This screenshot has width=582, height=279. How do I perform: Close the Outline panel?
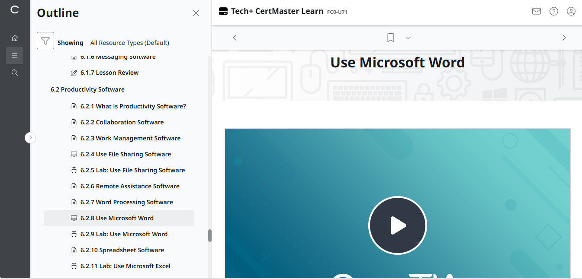tap(196, 13)
